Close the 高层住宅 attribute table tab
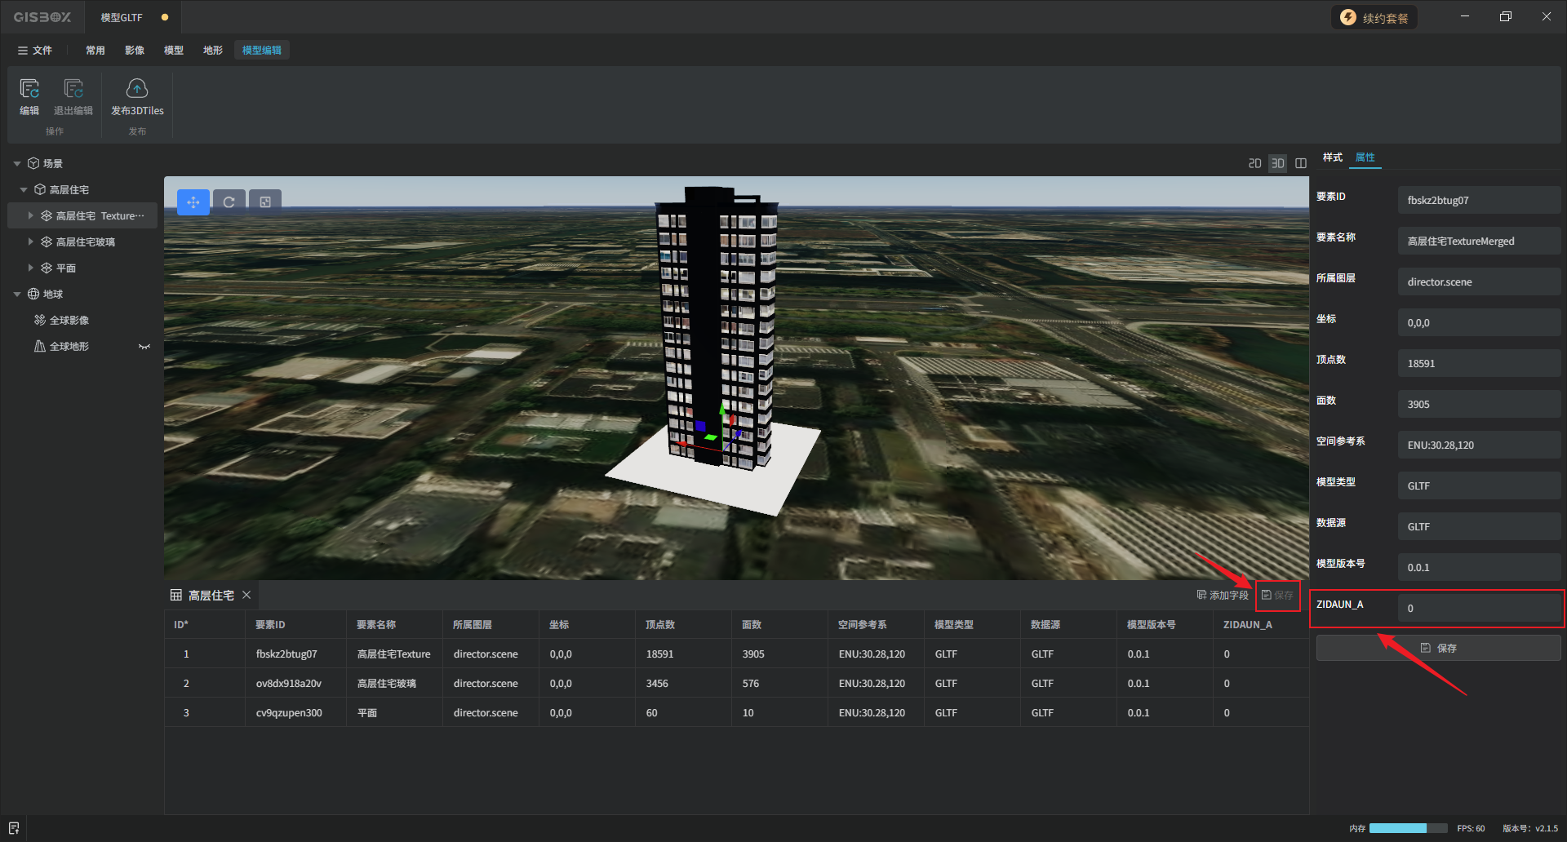 tap(246, 596)
